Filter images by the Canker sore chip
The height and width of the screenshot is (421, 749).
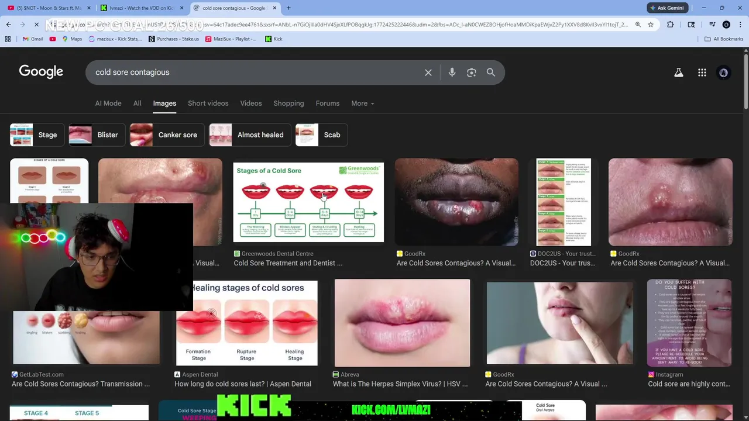click(x=167, y=134)
